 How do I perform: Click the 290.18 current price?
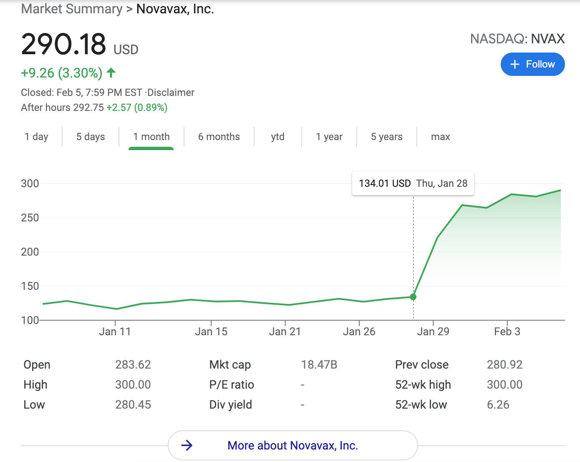(x=63, y=44)
